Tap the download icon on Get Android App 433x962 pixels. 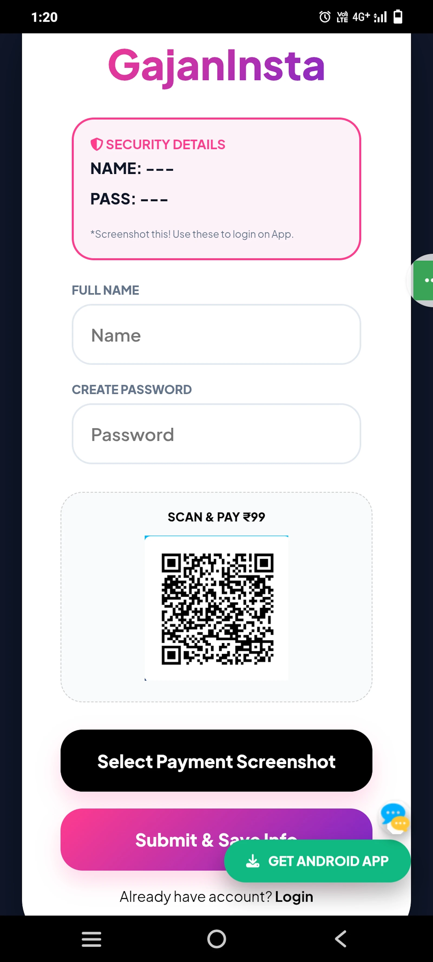click(x=252, y=861)
